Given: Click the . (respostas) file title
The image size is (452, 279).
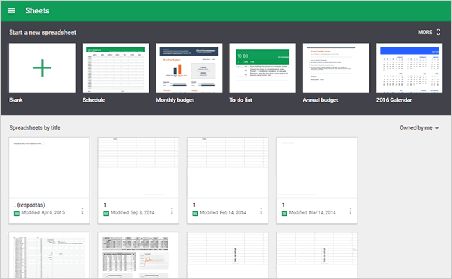Looking at the screenshot, I should click(29, 205).
